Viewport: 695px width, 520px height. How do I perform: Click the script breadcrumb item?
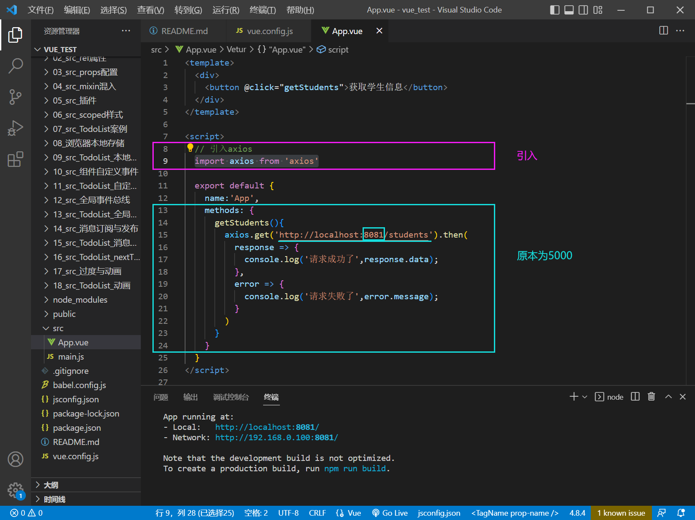tap(333, 50)
